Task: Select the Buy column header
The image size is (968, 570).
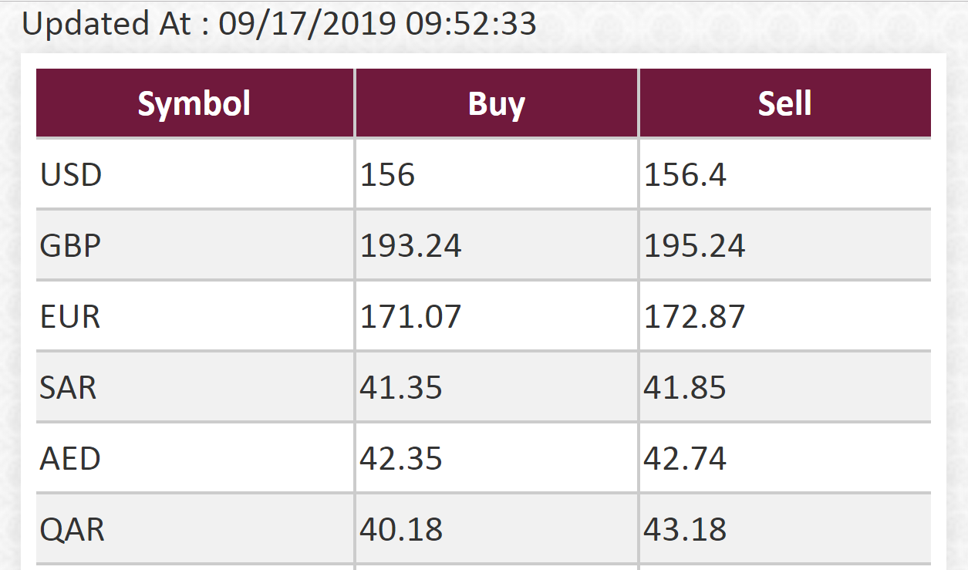Action: 496,103
